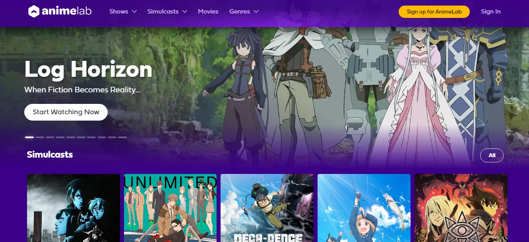Open the red sun emblem show thumbnail
The width and height of the screenshot is (529, 242).
(461, 208)
